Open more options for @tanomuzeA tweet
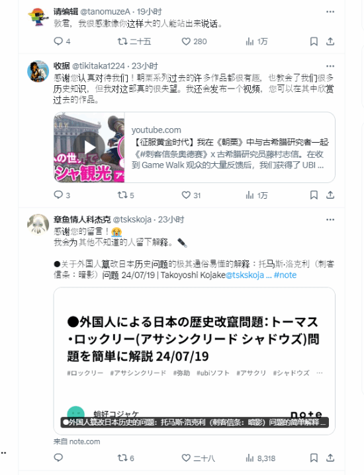 point(330,12)
